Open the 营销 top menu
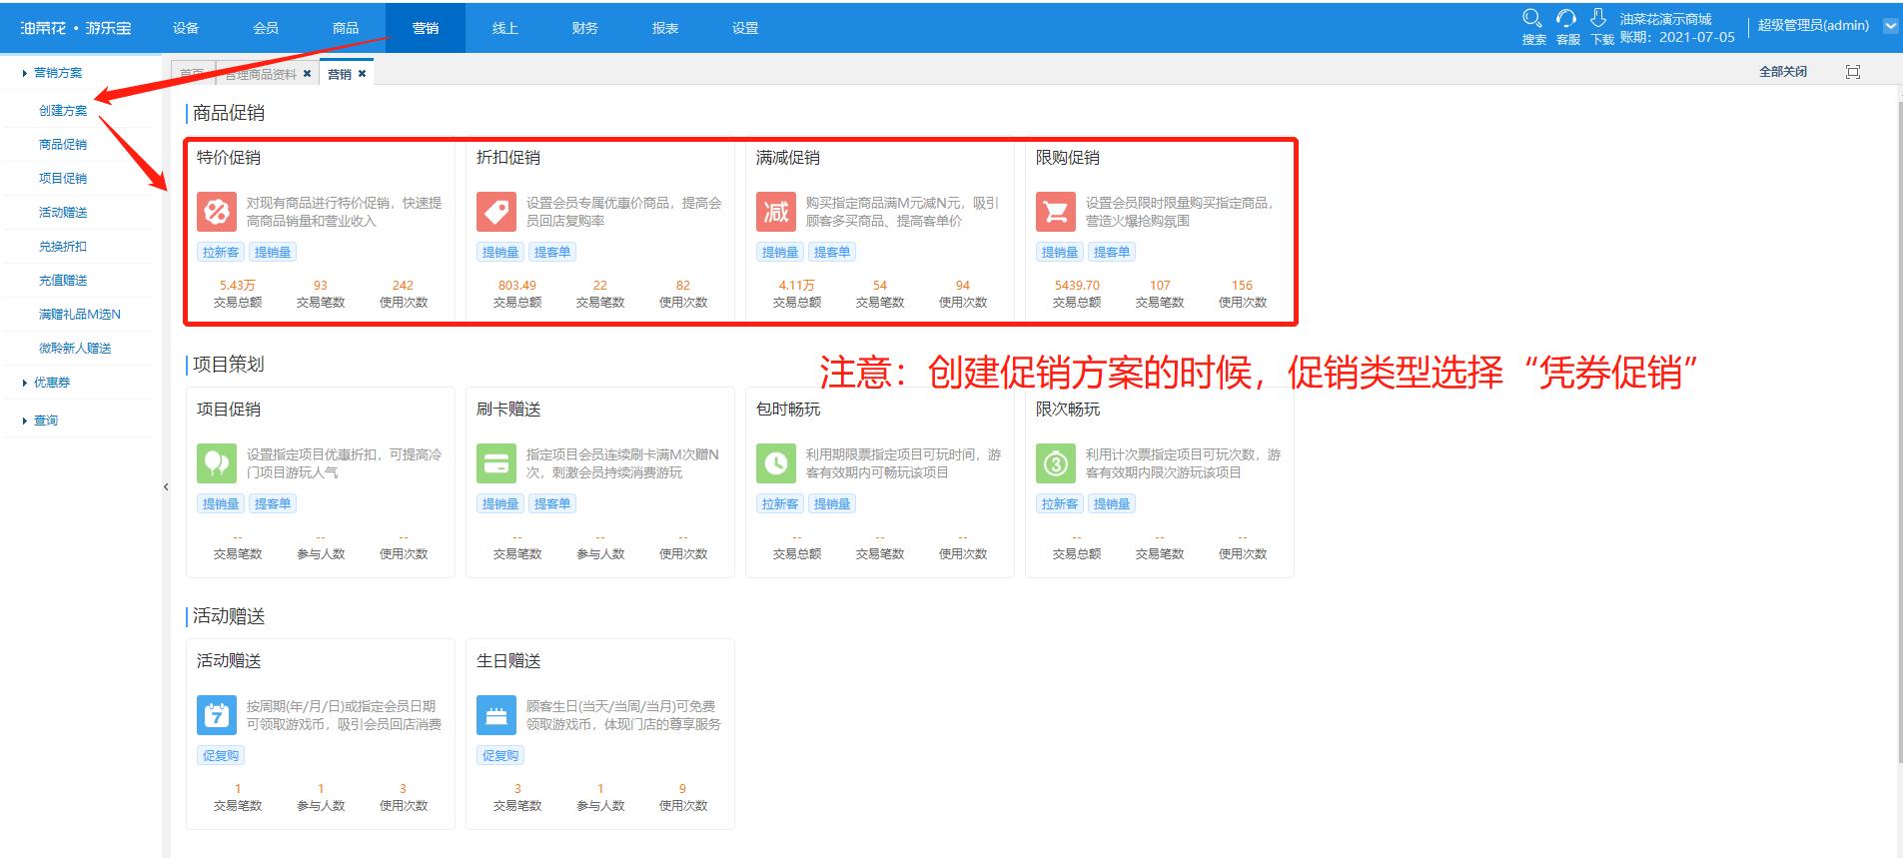Screen dimensions: 1903x858 tap(426, 28)
